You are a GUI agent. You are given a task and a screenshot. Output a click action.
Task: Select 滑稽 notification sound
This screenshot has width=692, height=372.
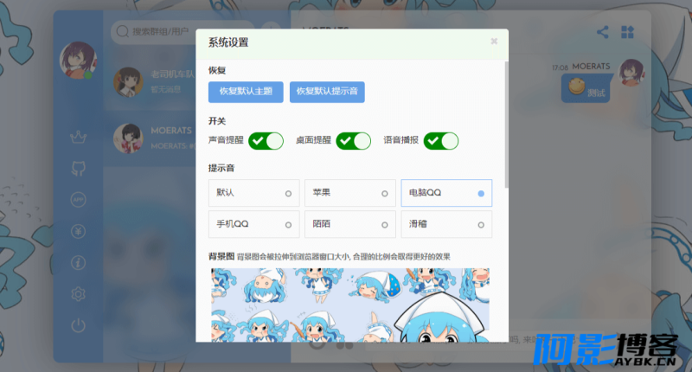[446, 224]
